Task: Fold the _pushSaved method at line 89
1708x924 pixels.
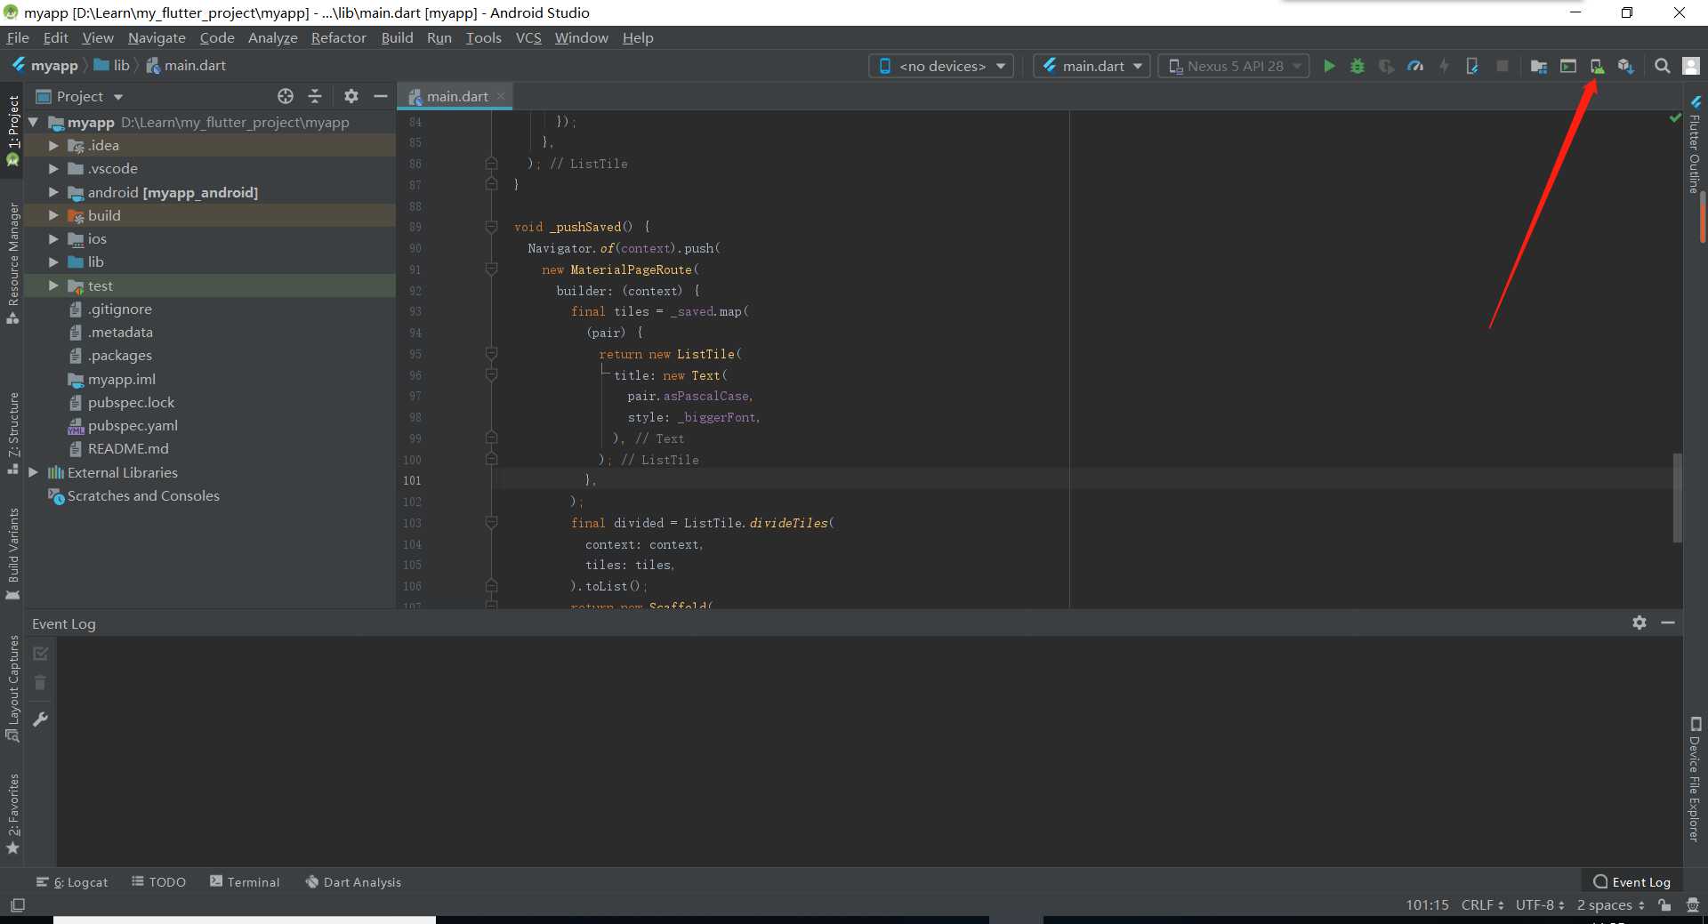Action: 491,227
